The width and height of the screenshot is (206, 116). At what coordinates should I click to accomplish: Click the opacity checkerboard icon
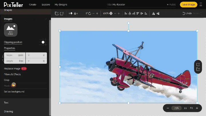[x=111, y=13]
